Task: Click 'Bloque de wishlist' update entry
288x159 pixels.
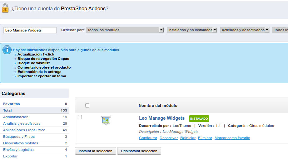Action: click(34, 63)
